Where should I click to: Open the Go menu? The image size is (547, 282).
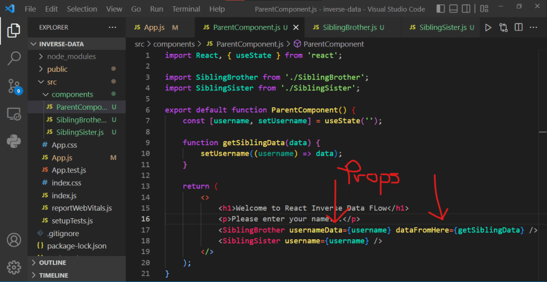point(136,9)
